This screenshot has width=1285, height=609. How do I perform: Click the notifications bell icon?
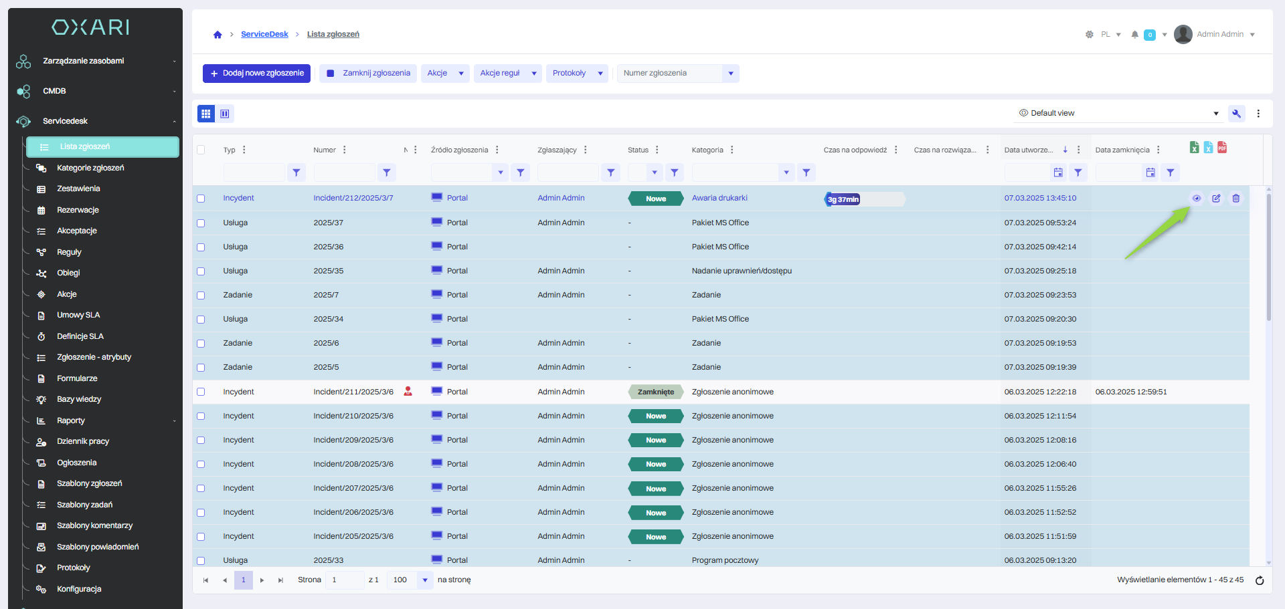point(1134,35)
